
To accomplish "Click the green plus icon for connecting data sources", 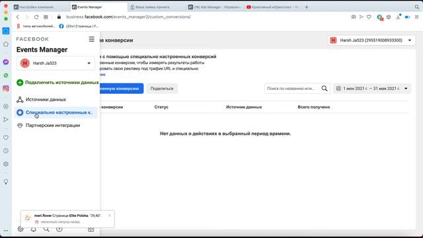I will (20, 83).
